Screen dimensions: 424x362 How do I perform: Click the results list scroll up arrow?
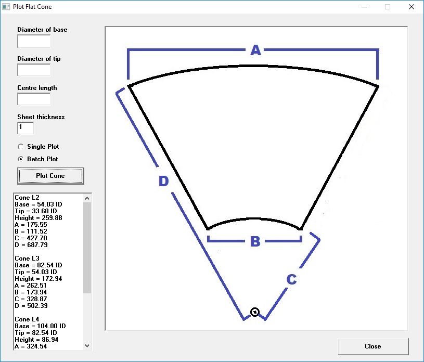coord(87,198)
